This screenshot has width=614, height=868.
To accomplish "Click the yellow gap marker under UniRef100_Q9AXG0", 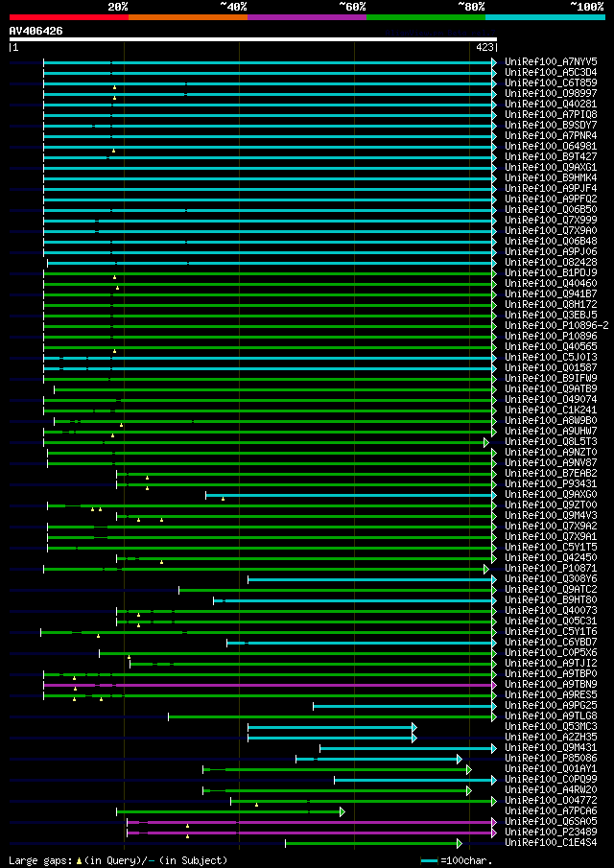I will pos(224,500).
